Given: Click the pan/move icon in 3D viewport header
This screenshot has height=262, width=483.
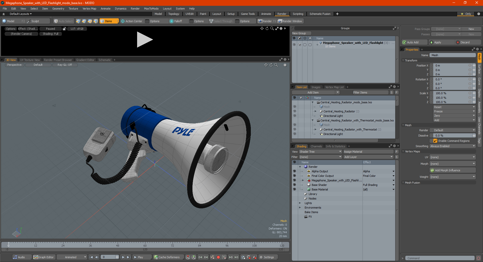Looking at the screenshot, I should click(266, 65).
